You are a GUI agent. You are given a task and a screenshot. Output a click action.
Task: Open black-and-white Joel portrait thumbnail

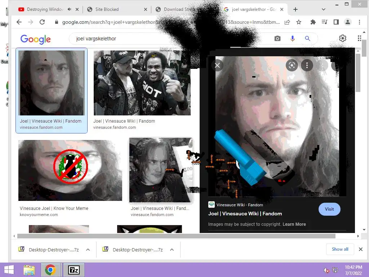[x=161, y=170]
